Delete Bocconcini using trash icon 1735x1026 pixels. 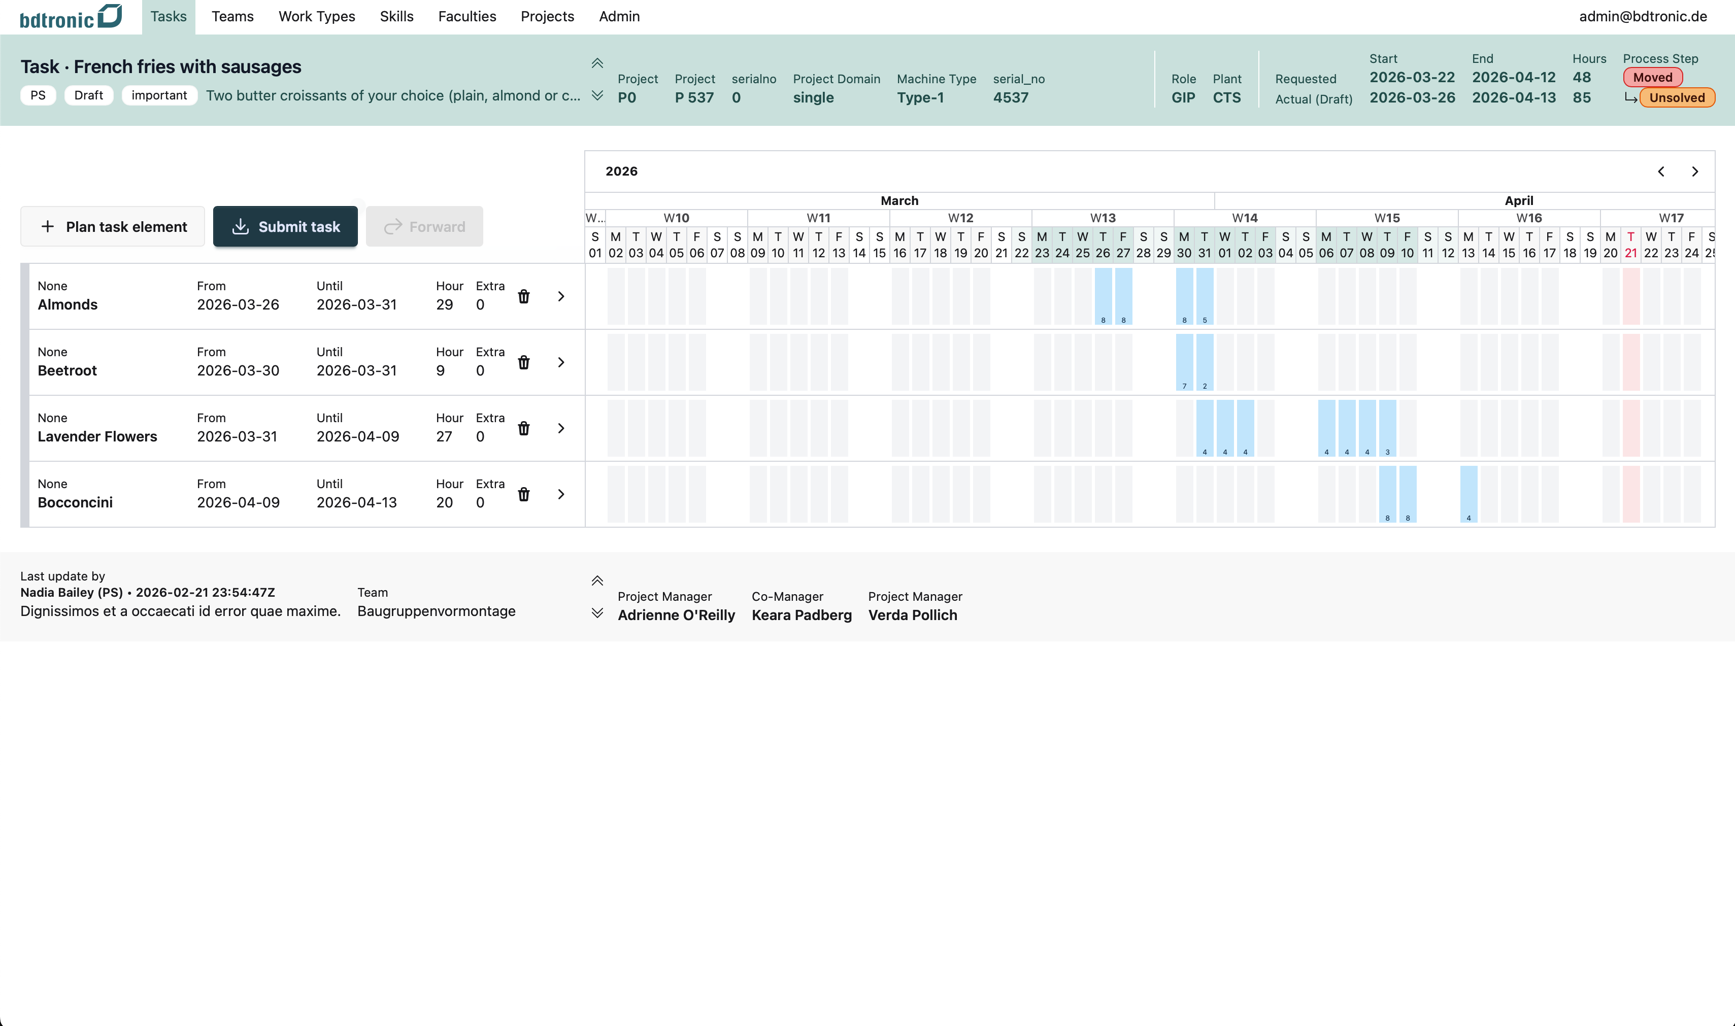523,494
